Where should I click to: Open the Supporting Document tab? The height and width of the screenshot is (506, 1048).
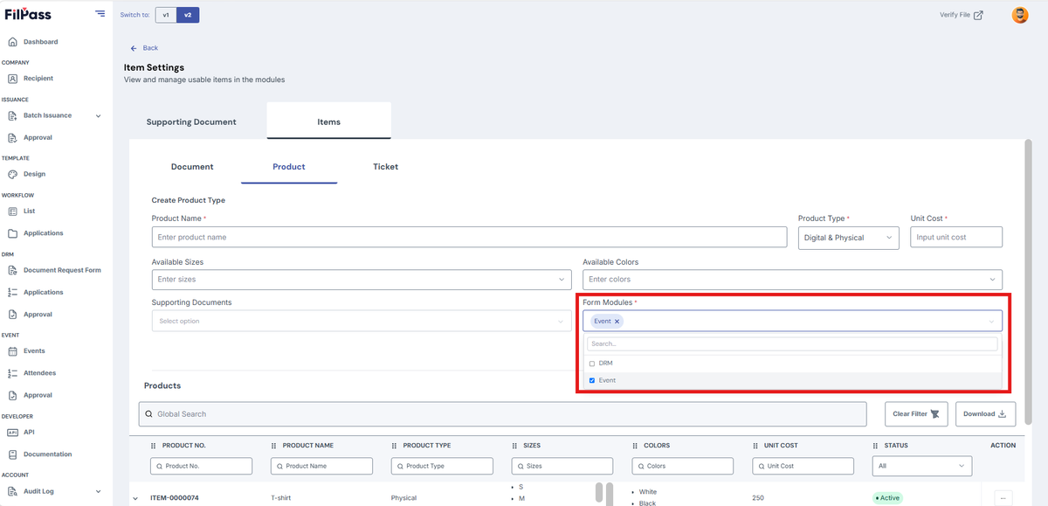pyautogui.click(x=191, y=122)
